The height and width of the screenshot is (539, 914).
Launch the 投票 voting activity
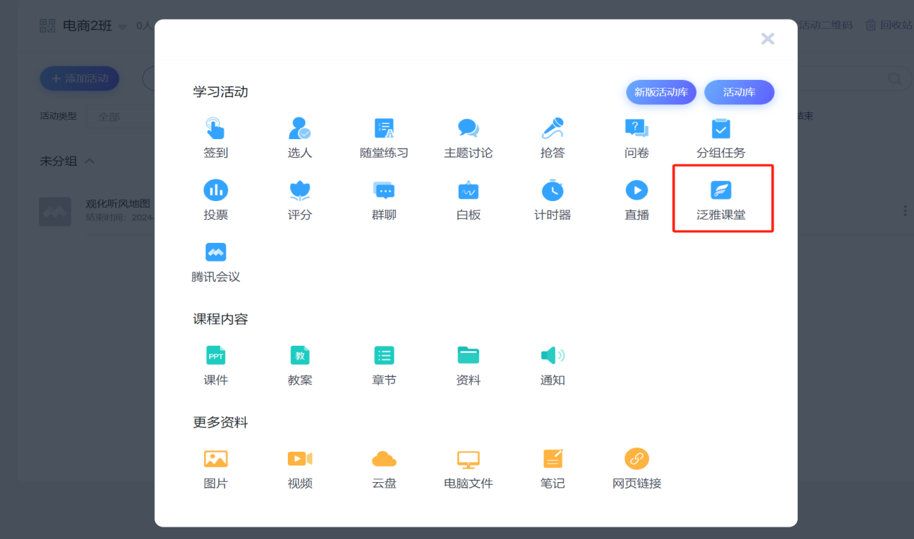pyautogui.click(x=215, y=190)
